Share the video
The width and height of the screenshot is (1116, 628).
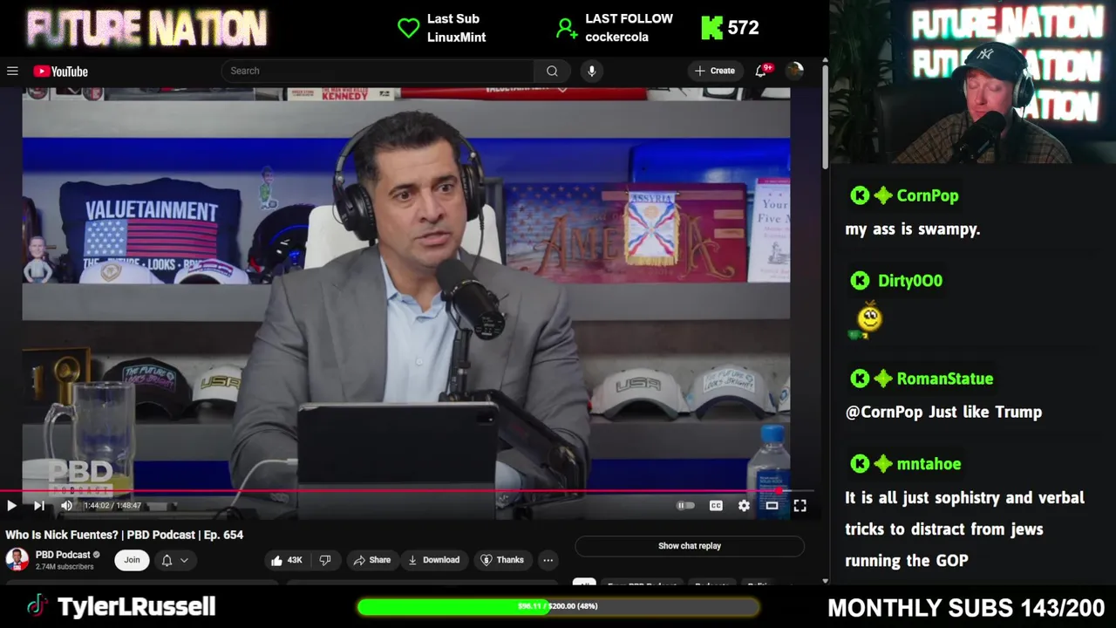[371, 560]
